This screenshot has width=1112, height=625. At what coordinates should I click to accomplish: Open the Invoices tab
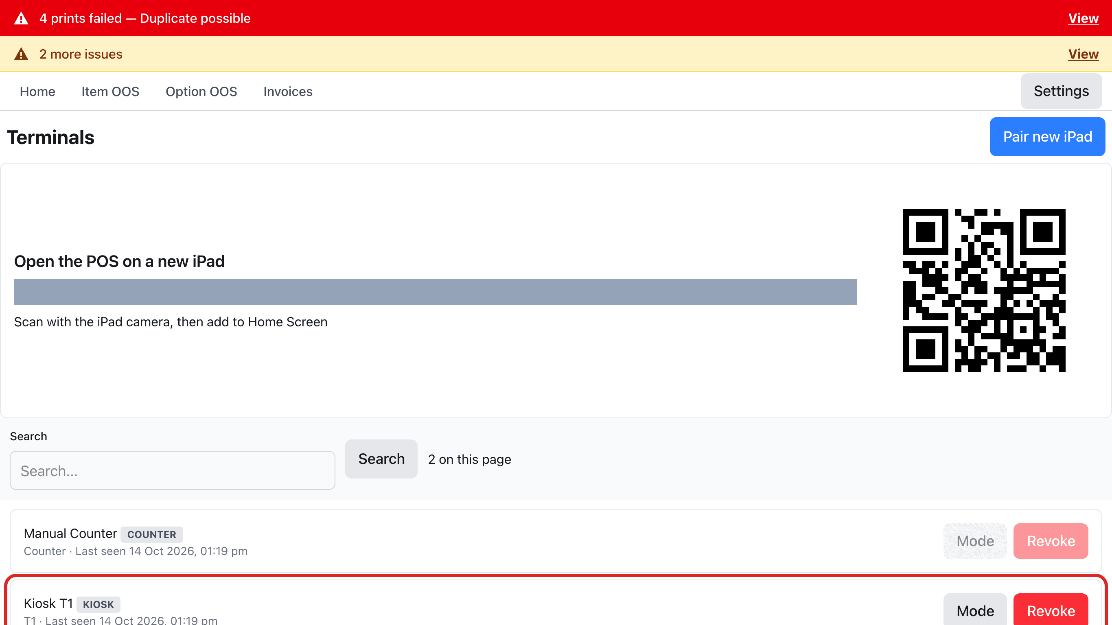(x=288, y=92)
